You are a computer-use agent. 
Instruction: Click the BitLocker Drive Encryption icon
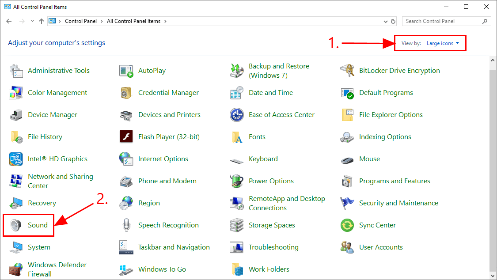pyautogui.click(x=347, y=71)
